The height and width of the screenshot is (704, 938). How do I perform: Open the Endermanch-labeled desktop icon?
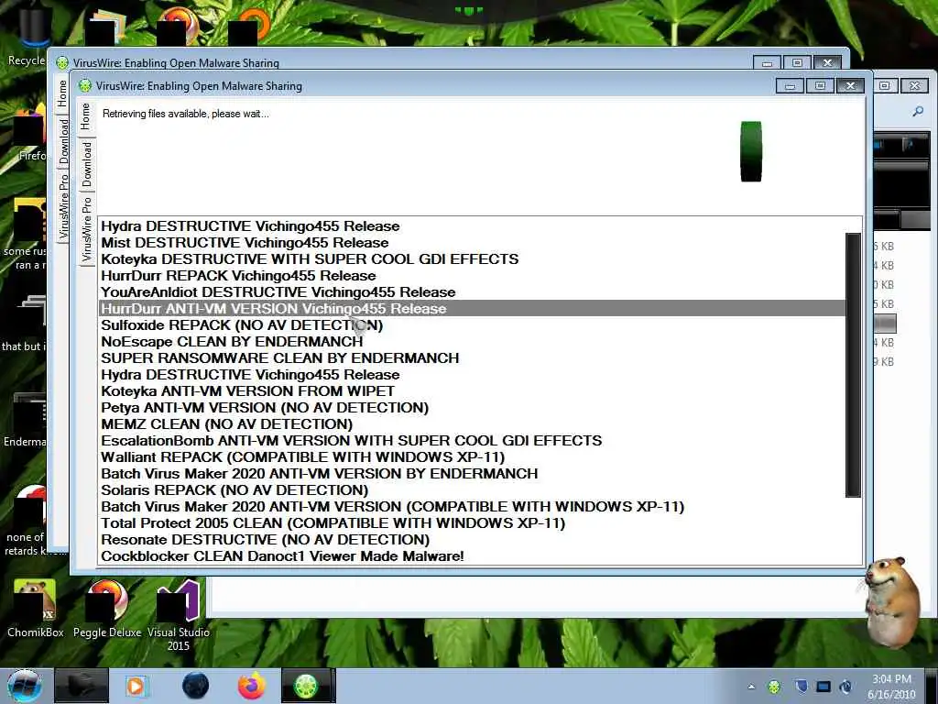point(25,419)
